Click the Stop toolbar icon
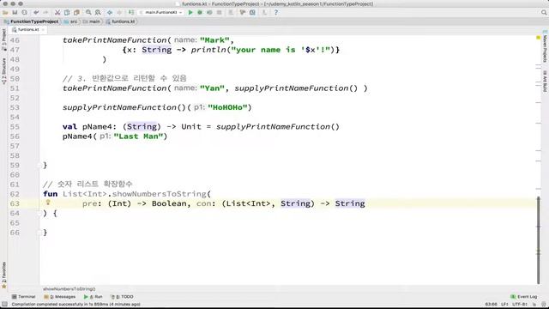Image resolution: width=549 pixels, height=309 pixels. 220,12
